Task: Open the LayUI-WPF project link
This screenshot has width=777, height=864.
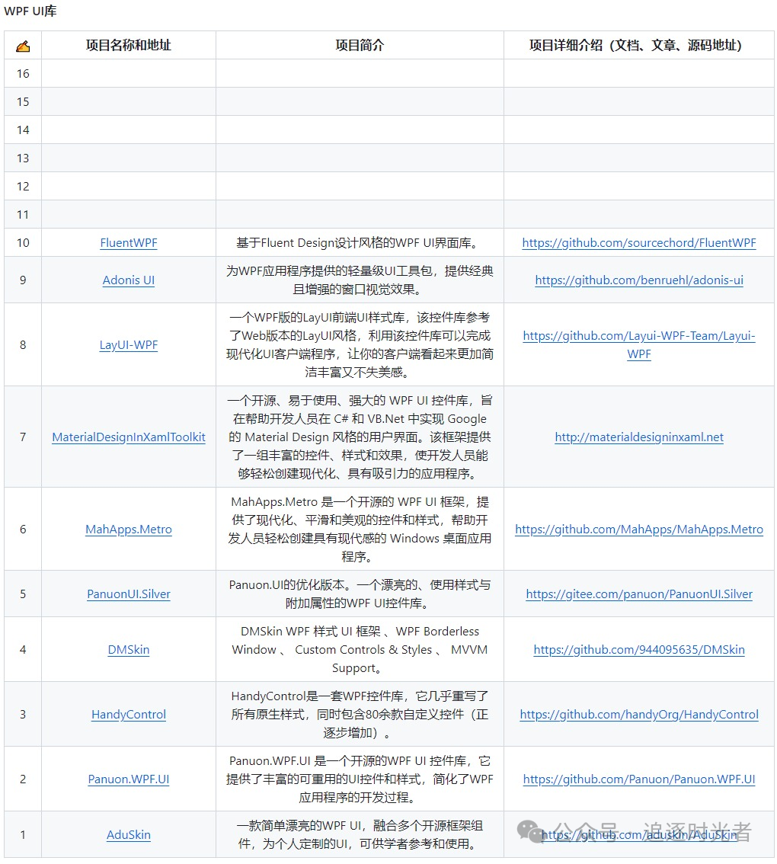Action: [129, 345]
